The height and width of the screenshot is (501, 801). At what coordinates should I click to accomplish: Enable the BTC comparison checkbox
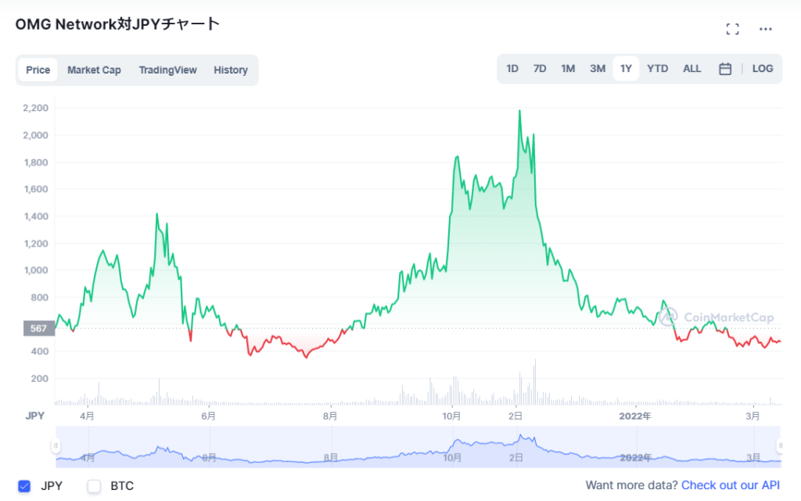pyautogui.click(x=94, y=485)
